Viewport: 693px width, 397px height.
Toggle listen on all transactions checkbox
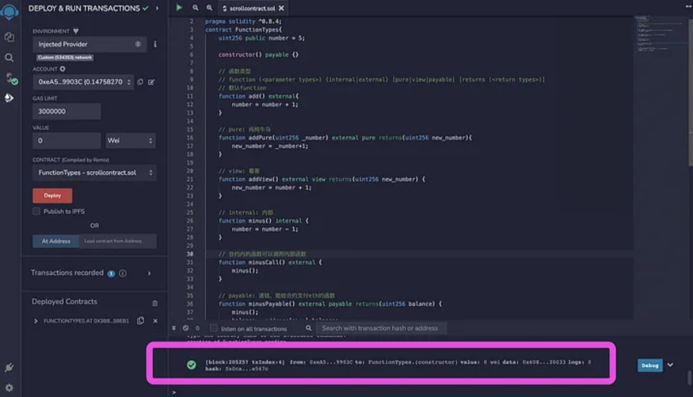214,328
